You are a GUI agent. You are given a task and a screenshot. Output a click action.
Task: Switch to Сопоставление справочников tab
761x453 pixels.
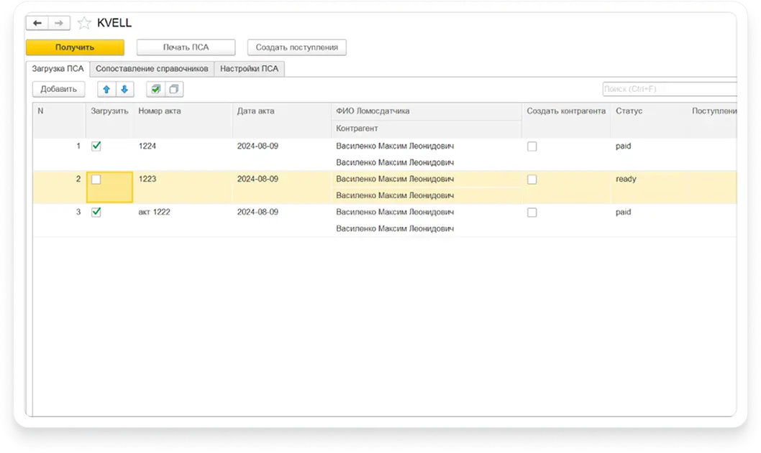[152, 69]
